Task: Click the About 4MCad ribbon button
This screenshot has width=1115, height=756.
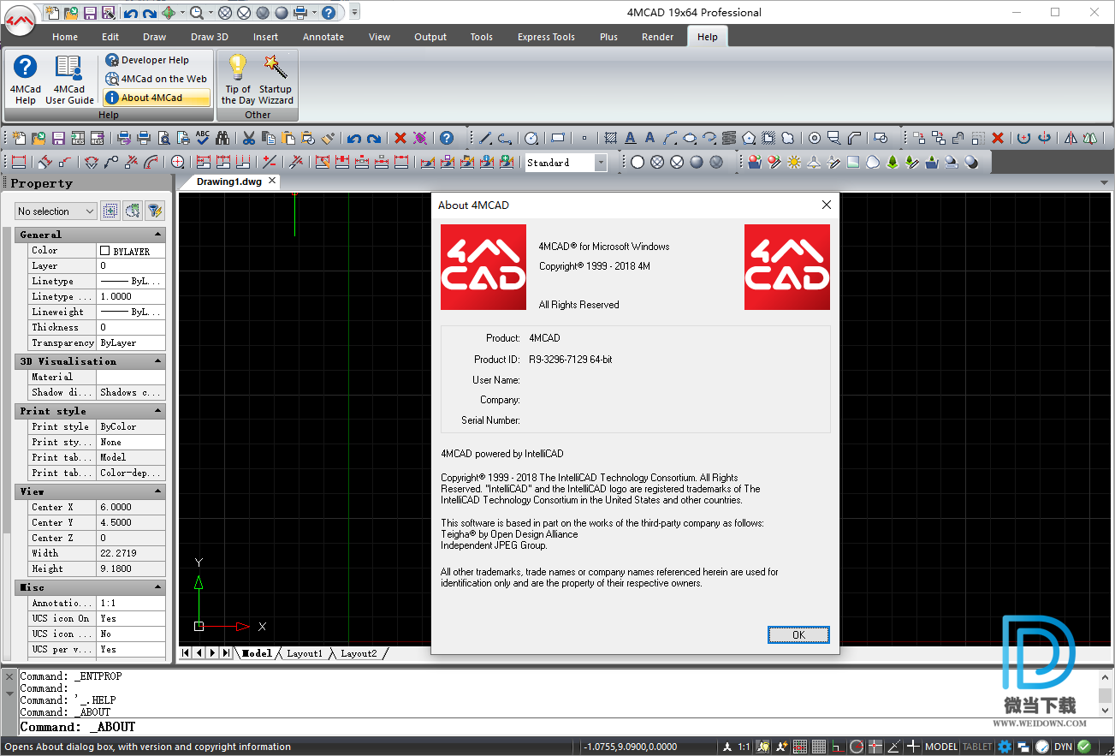Action: tap(155, 98)
